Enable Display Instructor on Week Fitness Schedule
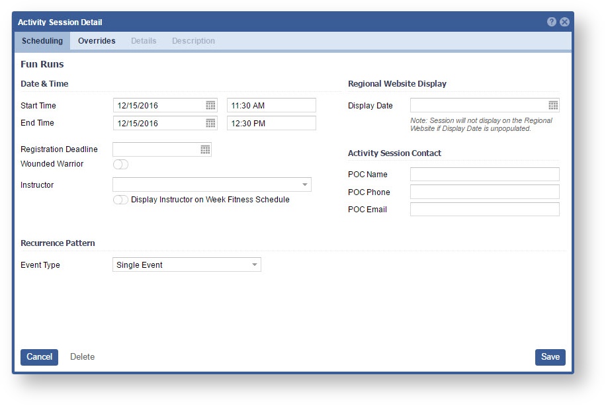This screenshot has width=606, height=406. tap(120, 200)
